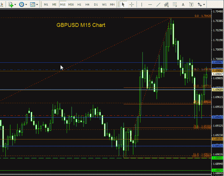The height and width of the screenshot is (176, 224).
Task: Click the 1.69967 blue price label
Action: (x=218, y=62)
